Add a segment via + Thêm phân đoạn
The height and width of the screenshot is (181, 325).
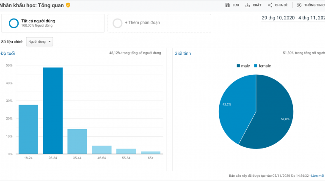tap(142, 22)
